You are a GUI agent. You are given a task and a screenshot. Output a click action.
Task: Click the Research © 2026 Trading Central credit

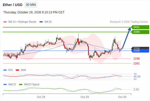[x=129, y=22]
